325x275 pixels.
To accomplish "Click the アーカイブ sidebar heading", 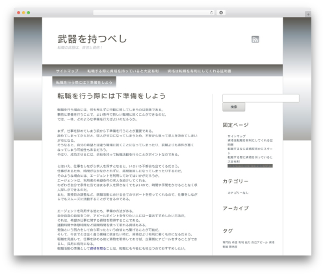I will (x=235, y=208).
